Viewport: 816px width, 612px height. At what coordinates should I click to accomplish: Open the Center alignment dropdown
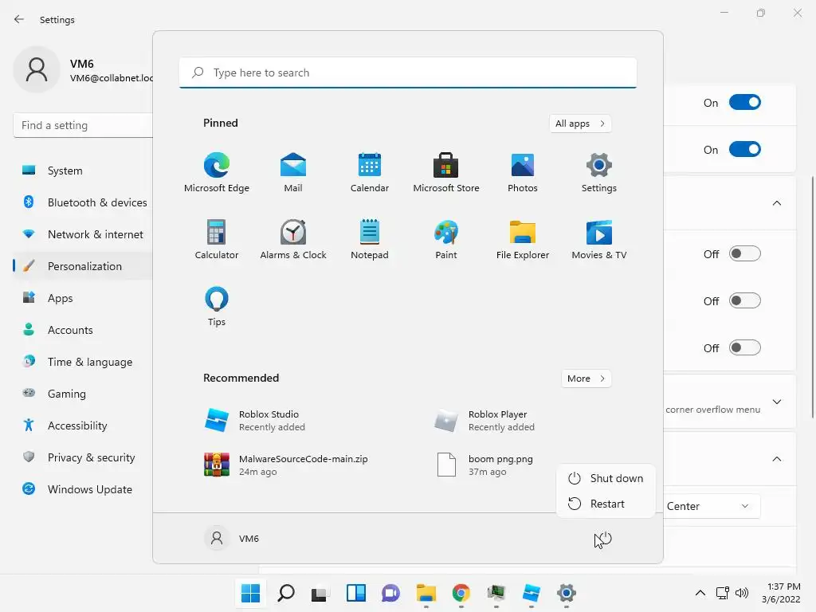click(x=712, y=506)
